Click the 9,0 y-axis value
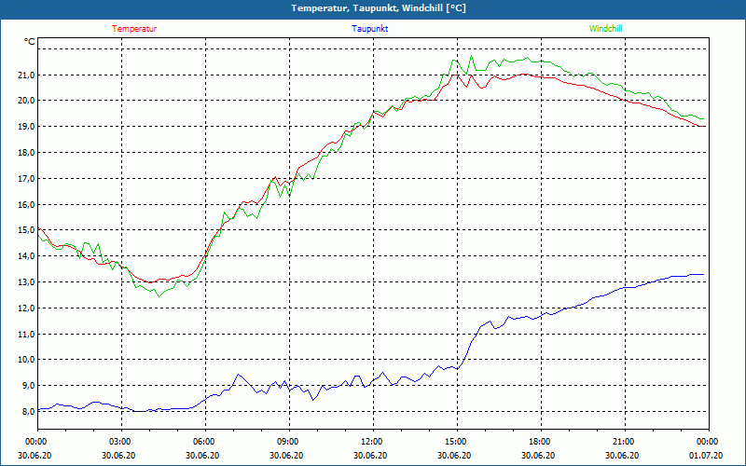 click(x=28, y=385)
